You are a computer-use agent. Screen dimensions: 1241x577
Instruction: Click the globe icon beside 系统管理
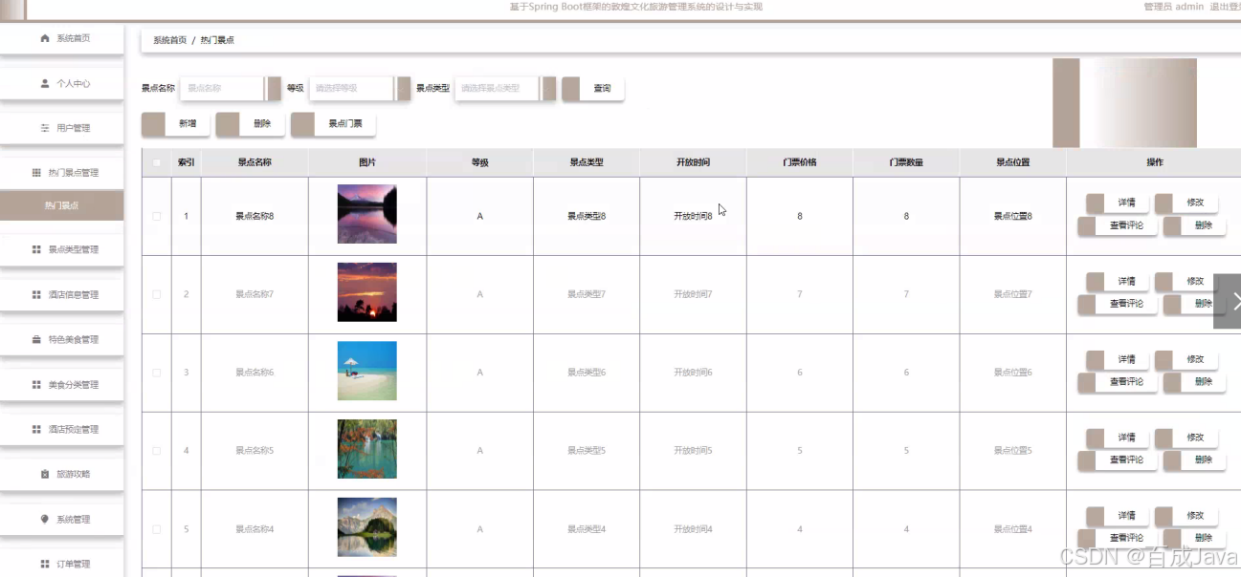45,519
